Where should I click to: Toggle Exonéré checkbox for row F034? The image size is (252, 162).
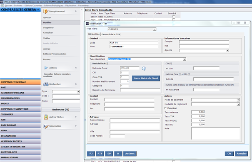pyautogui.click(x=174, y=20)
